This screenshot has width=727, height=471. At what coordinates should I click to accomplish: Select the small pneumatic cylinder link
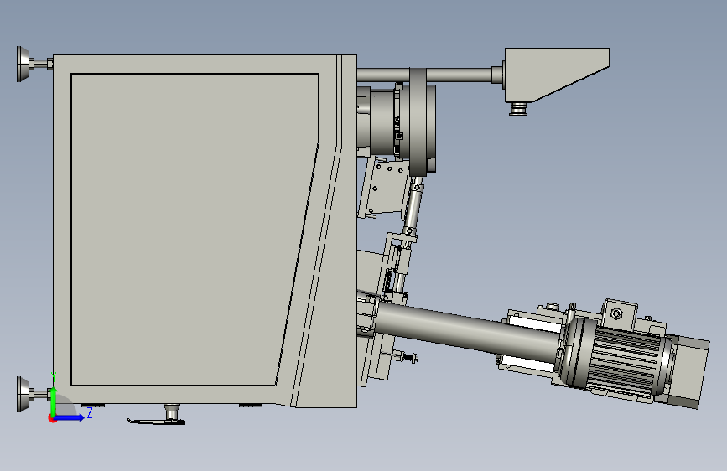coord(413,207)
